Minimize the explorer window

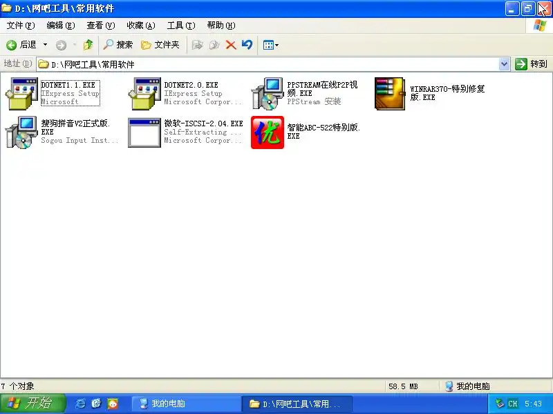point(512,8)
